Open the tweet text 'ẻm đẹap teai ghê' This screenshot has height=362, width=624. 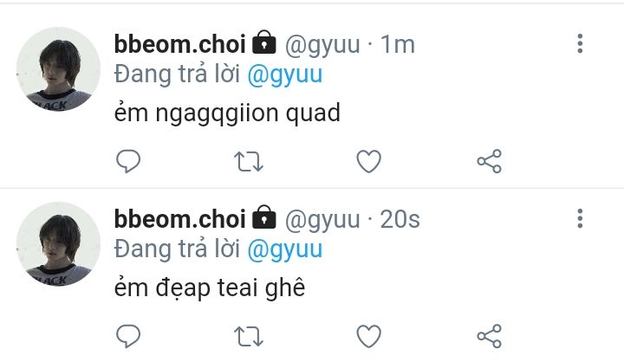click(210, 287)
